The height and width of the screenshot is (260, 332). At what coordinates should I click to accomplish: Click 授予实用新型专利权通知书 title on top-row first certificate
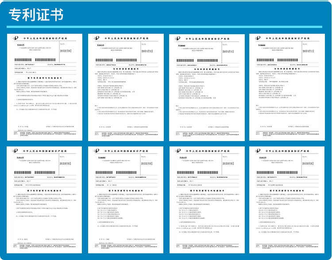(x=45, y=78)
